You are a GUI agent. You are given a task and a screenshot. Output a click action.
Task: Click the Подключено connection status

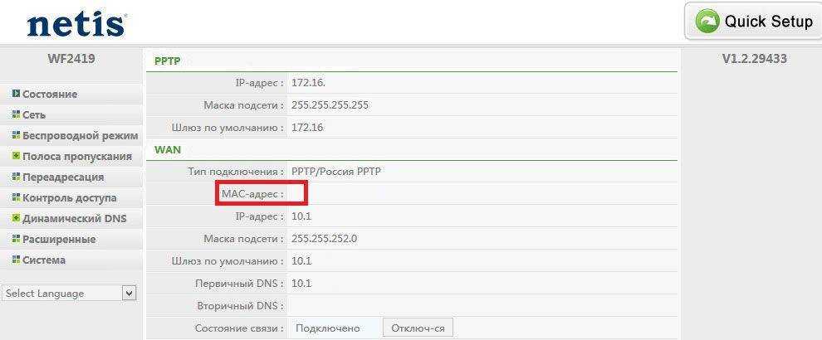pos(328,328)
